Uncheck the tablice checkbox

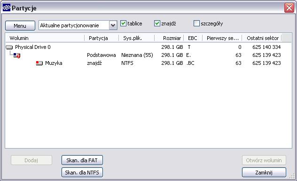click(x=123, y=24)
